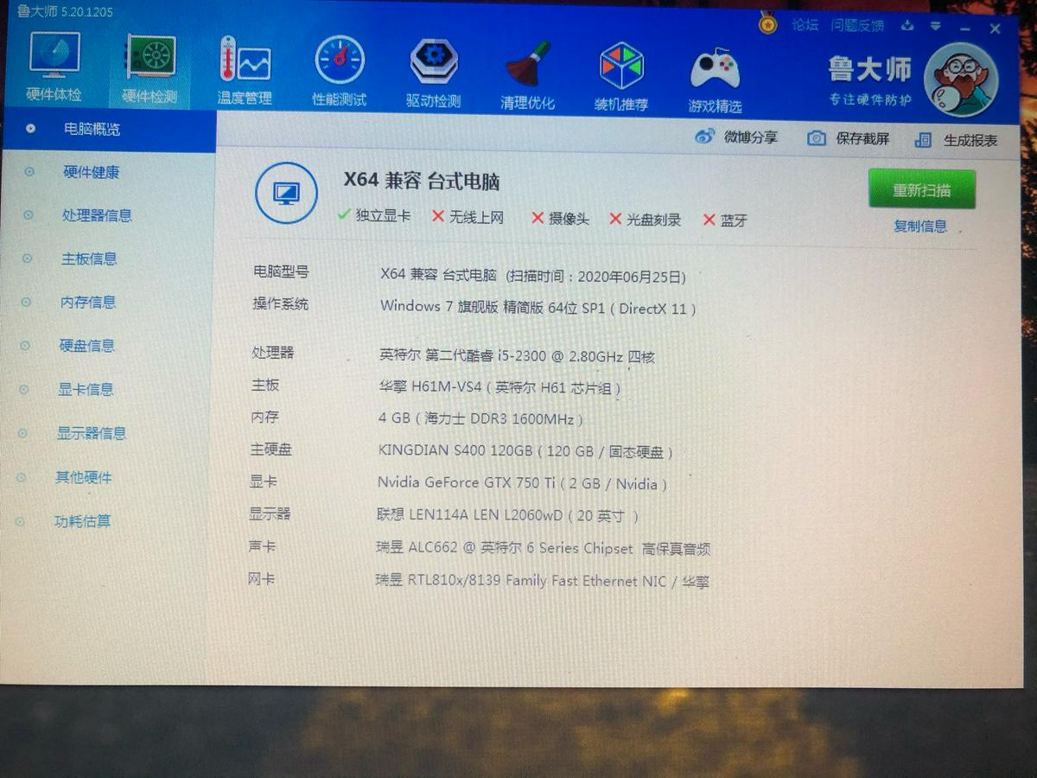The image size is (1037, 778).
Task: Click the green 重新扫描 rescan button
Action: point(922,189)
